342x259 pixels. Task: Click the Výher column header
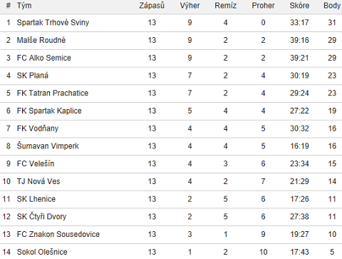190,6
